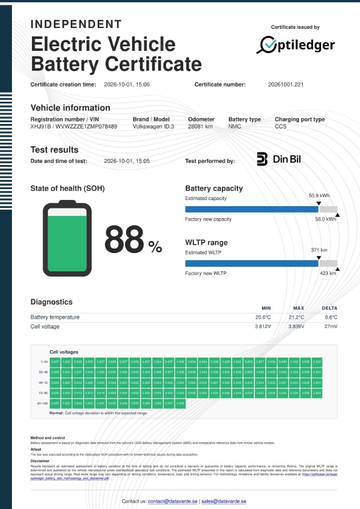This screenshot has width=360, height=509.
Task: Click the Estimated capacity label
Action: click(206, 198)
